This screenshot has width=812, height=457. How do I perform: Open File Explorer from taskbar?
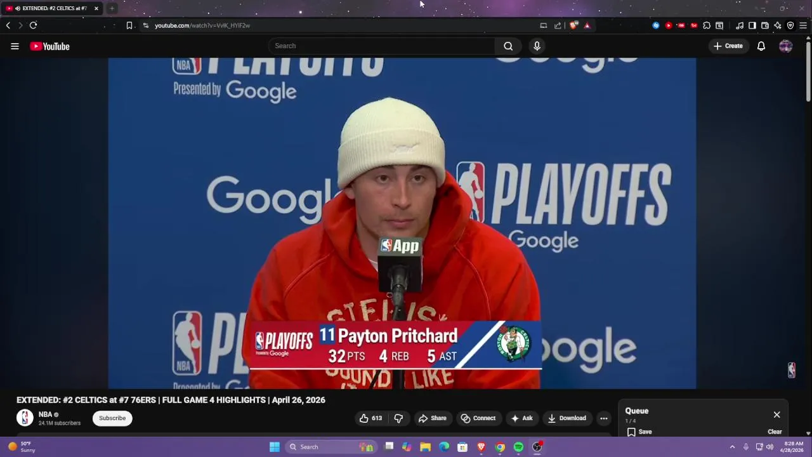click(425, 447)
